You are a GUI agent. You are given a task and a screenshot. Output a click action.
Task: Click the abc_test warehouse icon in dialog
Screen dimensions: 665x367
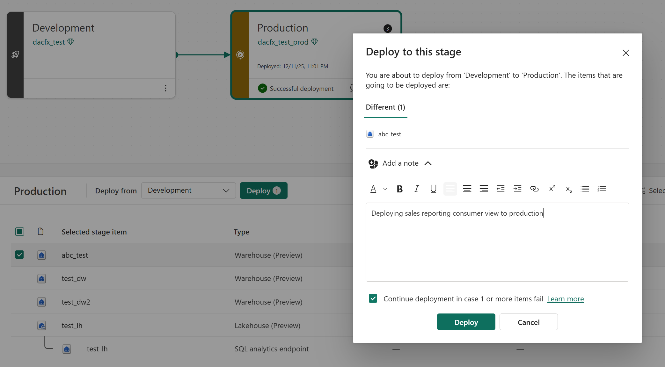pyautogui.click(x=370, y=134)
